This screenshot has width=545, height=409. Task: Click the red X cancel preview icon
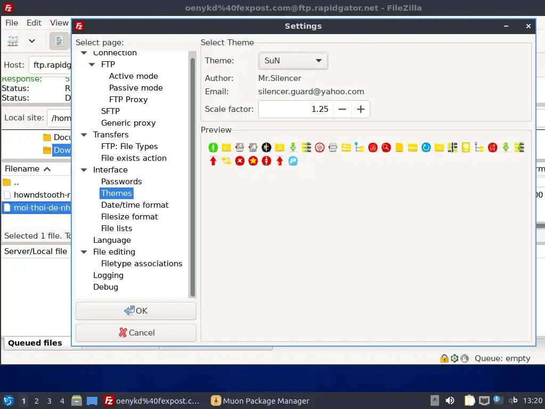[240, 161]
